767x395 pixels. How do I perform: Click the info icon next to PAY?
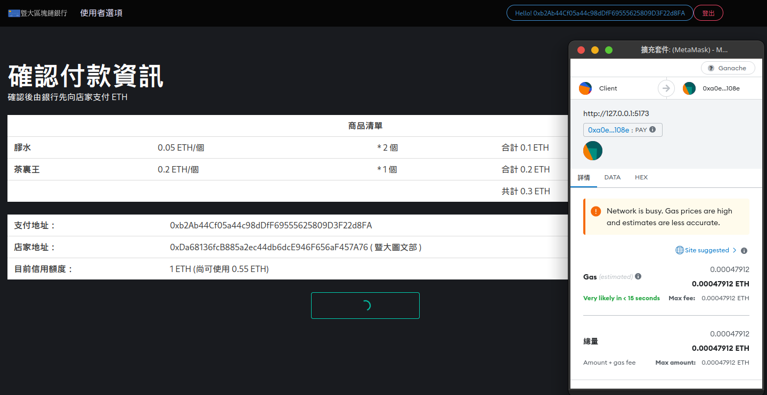pos(652,130)
